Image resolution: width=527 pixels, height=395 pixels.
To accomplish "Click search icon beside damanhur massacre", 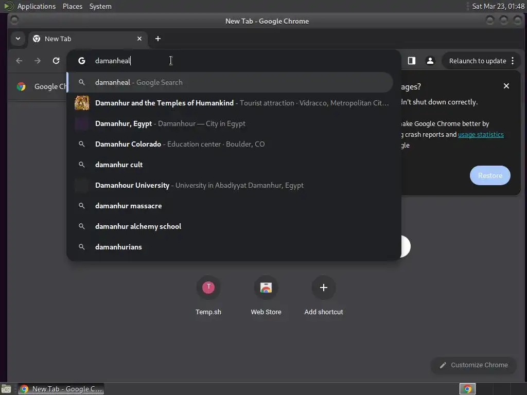I will coord(82,206).
